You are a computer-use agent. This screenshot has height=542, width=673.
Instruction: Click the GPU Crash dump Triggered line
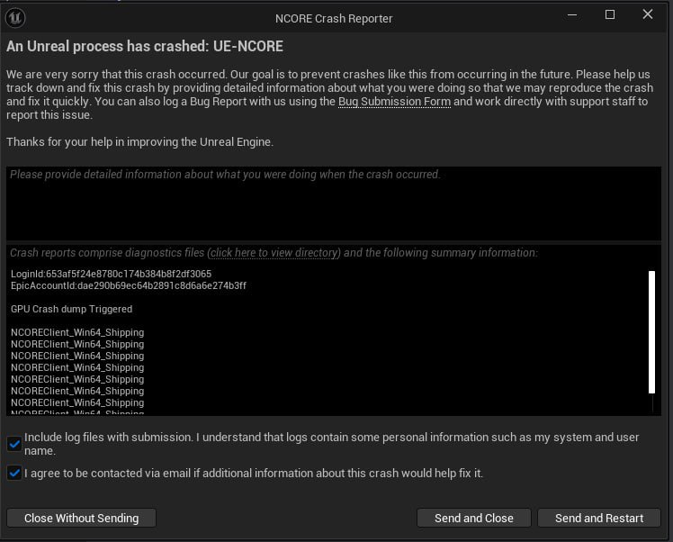[x=71, y=309]
